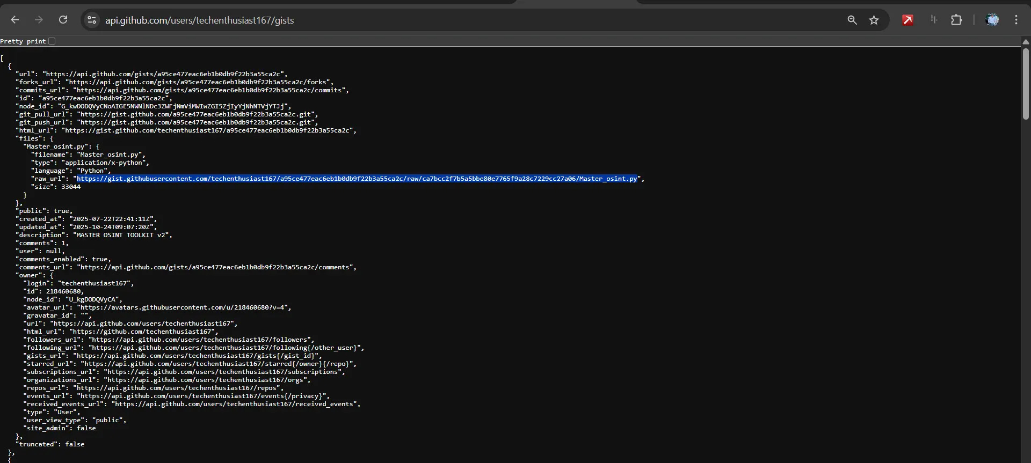Image resolution: width=1031 pixels, height=463 pixels.
Task: Click the "followers_url" line
Action: click(169, 340)
